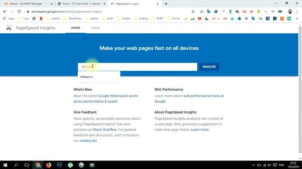This screenshot has width=302, height=169.
Task: Switch to the cPanel MultiPHP Manager tab
Action: point(28,4)
